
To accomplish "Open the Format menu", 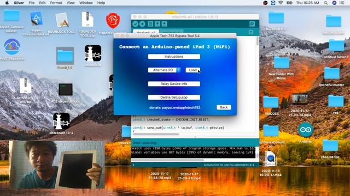I will click(x=56, y=3).
